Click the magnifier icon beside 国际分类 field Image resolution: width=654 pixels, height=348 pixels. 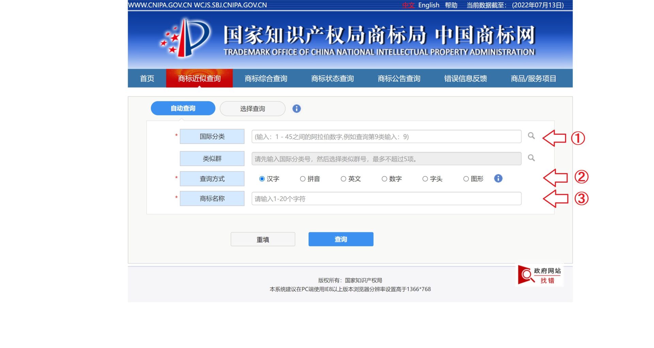click(531, 136)
